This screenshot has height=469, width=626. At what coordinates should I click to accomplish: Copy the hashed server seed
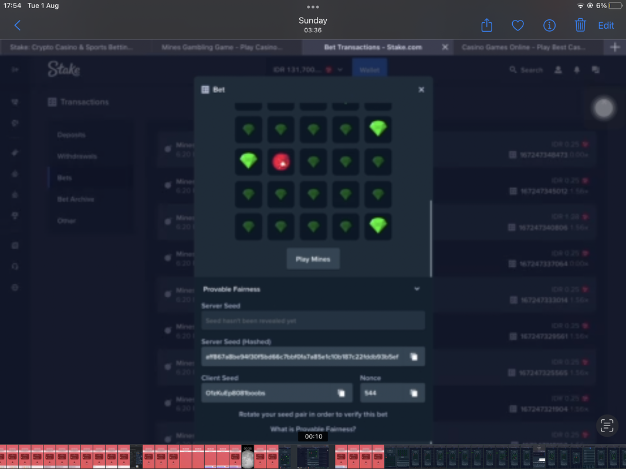[x=414, y=356]
